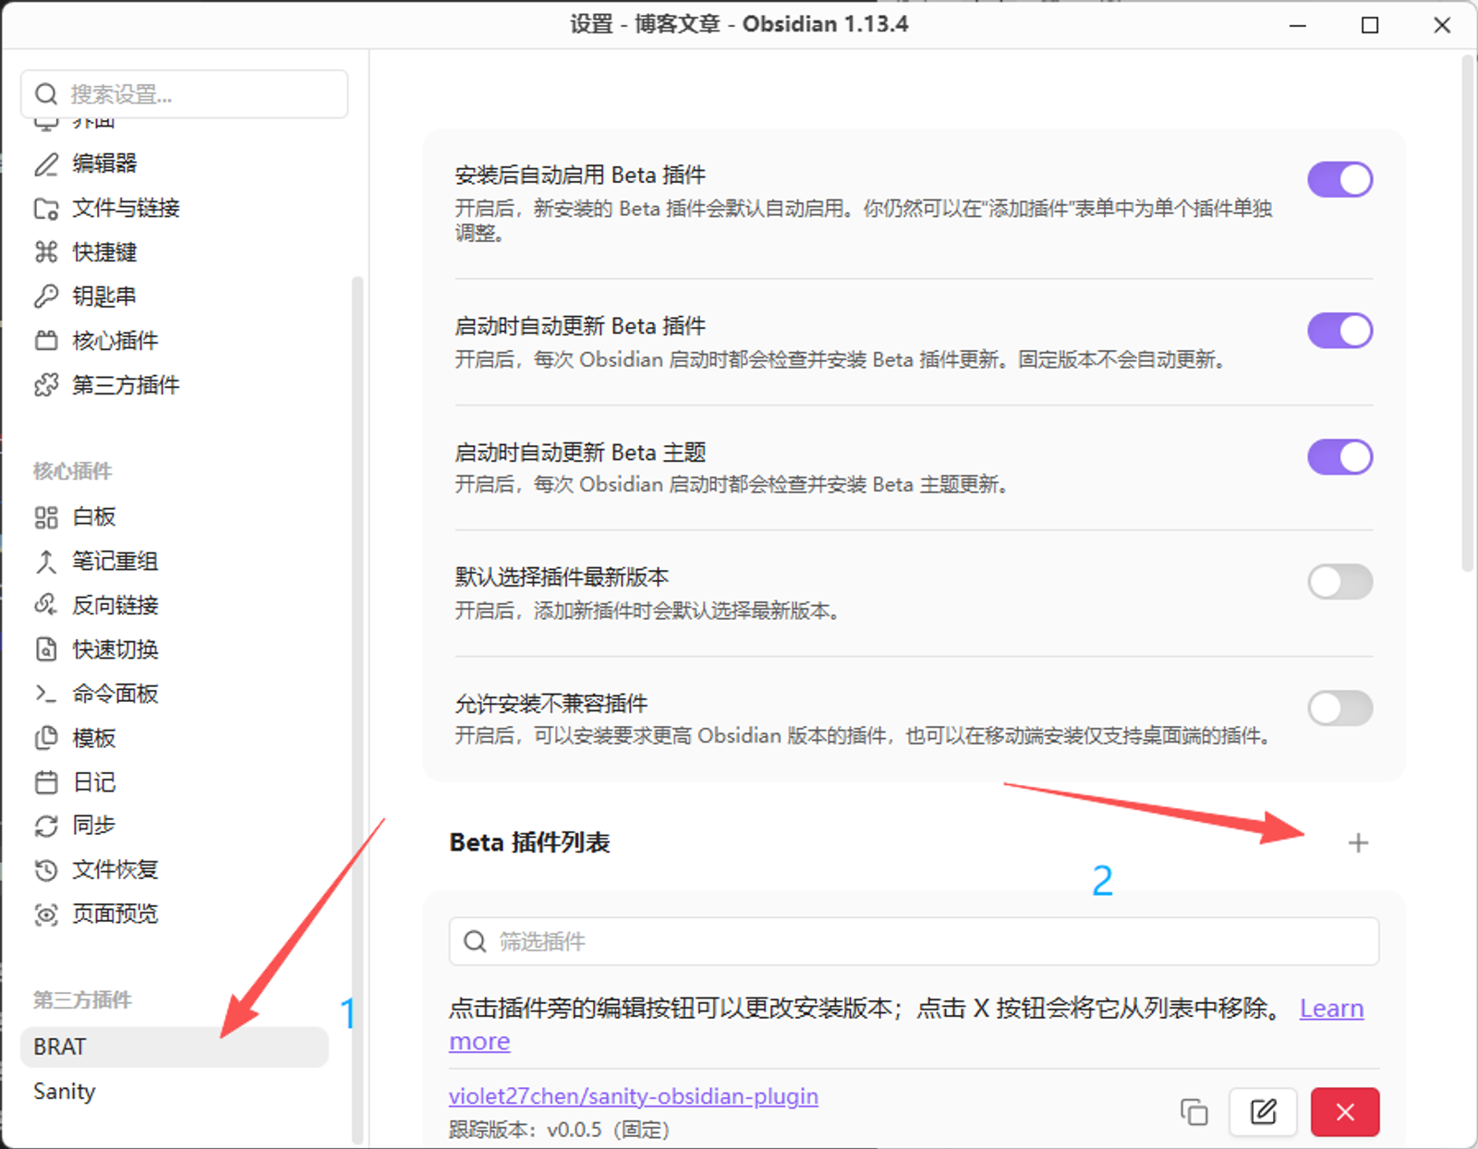Click the 模板 copy icon
This screenshot has width=1478, height=1149.
(x=46, y=738)
